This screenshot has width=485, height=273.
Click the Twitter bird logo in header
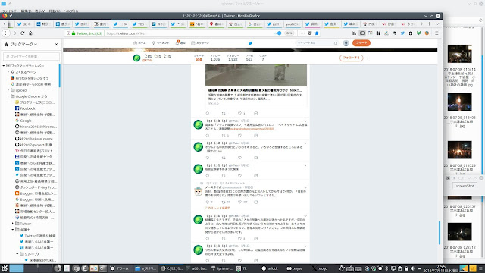[x=250, y=43]
